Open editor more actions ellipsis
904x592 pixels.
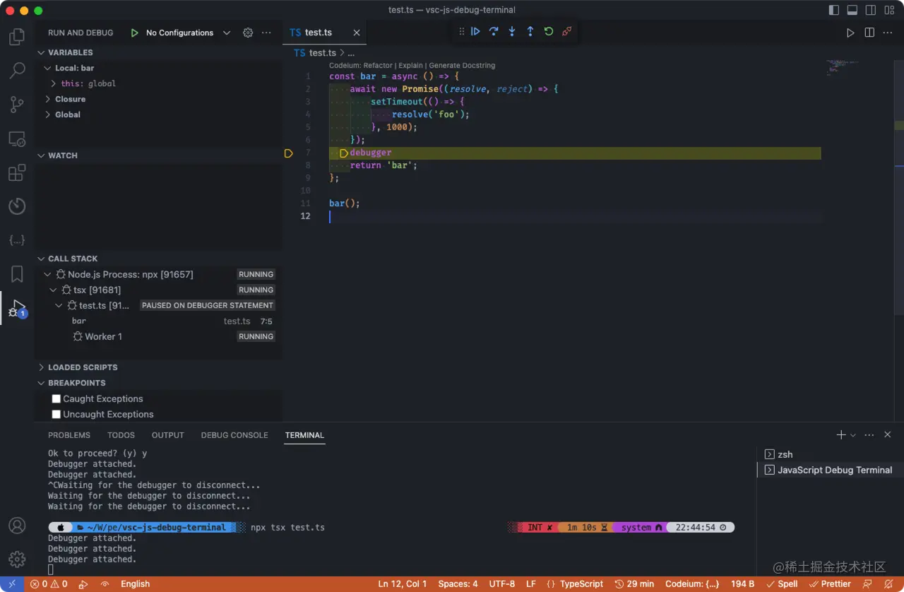pos(888,32)
